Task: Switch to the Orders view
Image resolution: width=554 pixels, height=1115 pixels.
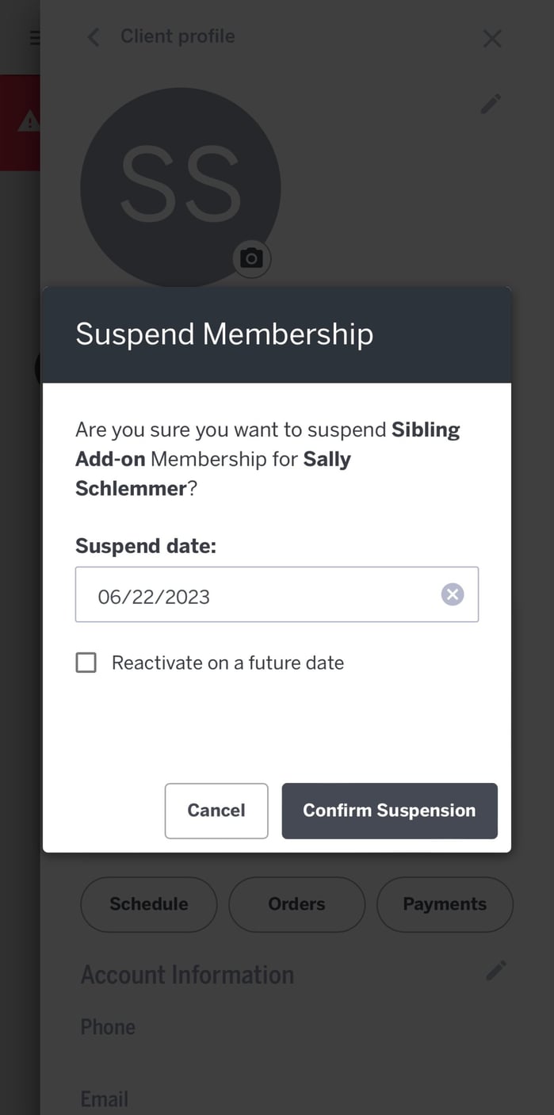Action: pyautogui.click(x=296, y=904)
